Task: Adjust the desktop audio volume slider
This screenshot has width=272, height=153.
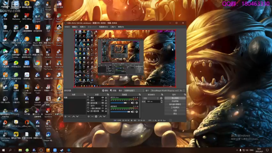Action: (x=120, y=112)
